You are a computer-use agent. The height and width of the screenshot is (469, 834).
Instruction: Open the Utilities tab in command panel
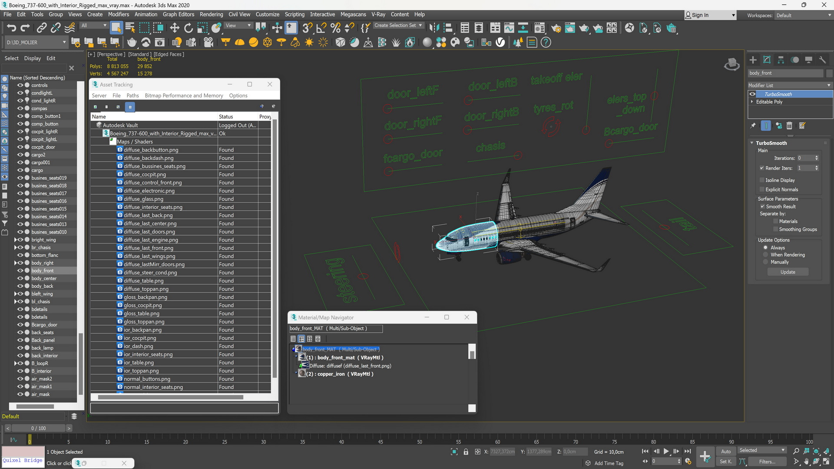822,60
